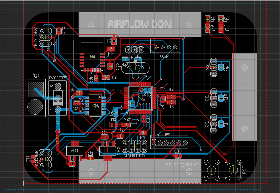Click the C16 capacitor

(x=221, y=98)
